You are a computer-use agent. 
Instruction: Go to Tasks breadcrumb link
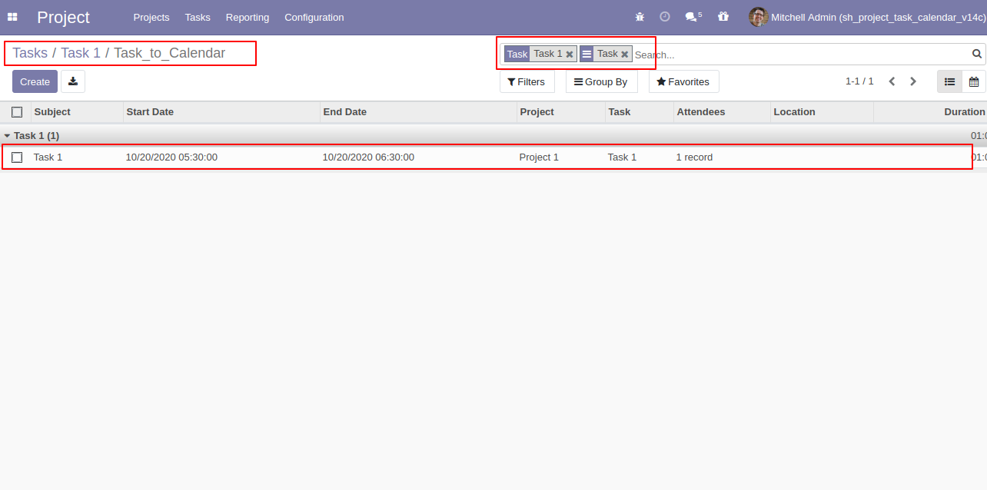coord(30,53)
